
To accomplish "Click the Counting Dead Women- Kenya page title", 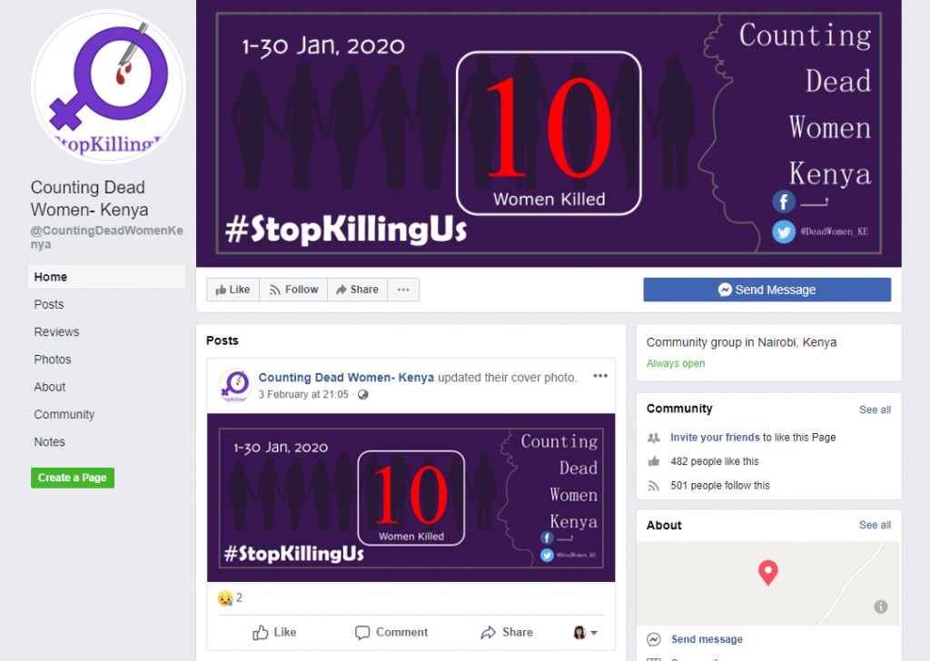I will tap(90, 199).
